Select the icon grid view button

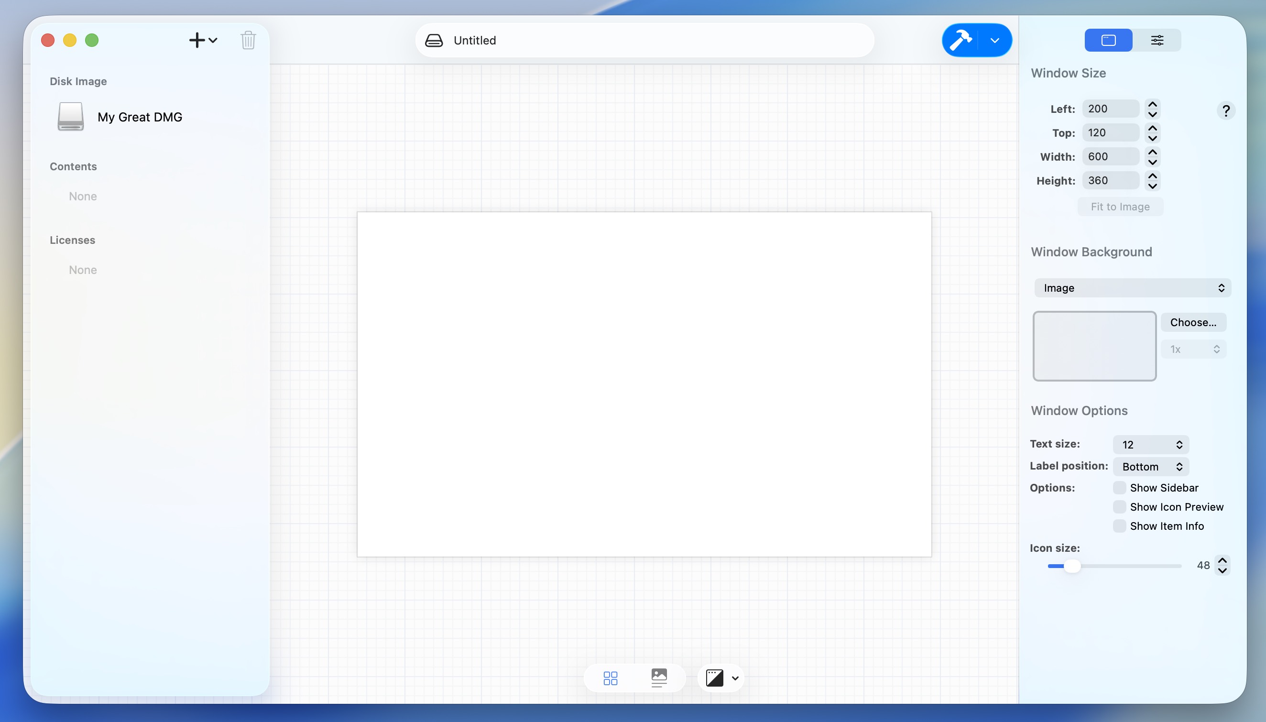pyautogui.click(x=610, y=678)
